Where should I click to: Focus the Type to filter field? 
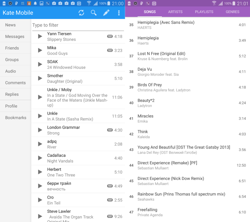[x=78, y=25]
